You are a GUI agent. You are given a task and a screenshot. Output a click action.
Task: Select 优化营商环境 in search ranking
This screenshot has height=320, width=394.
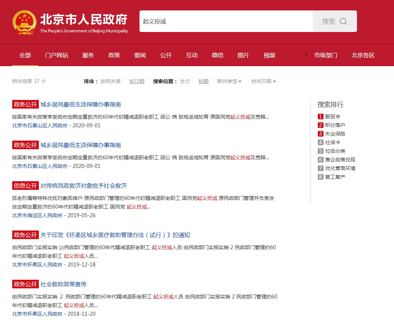[340, 168]
